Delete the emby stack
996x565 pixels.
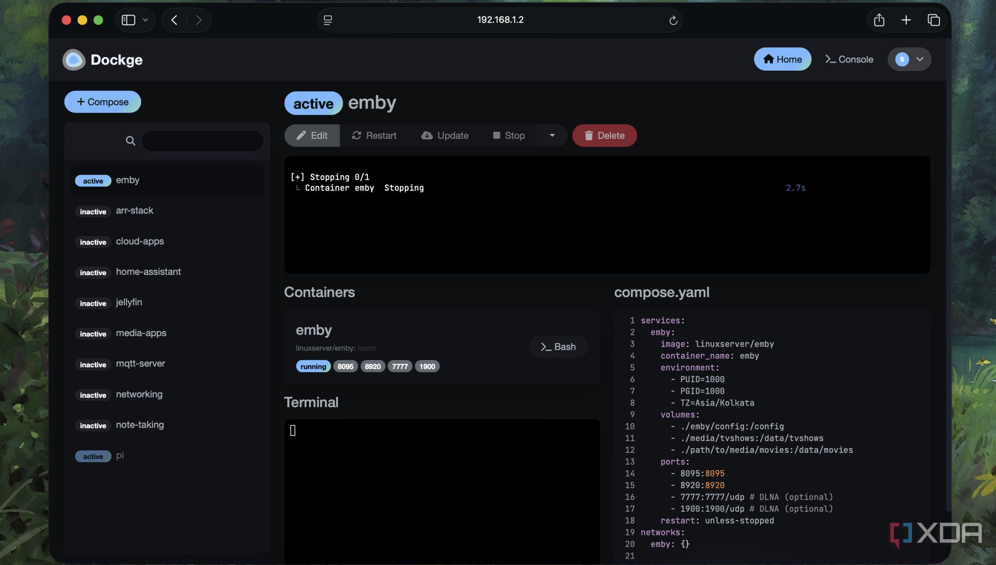[x=605, y=136]
